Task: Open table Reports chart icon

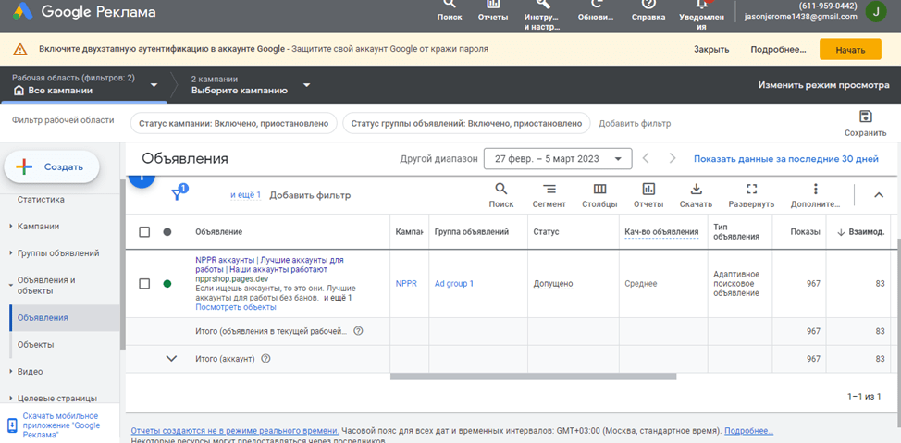Action: pyautogui.click(x=648, y=189)
